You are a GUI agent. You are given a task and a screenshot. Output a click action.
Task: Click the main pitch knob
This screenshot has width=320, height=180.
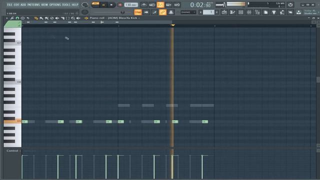point(85,12)
